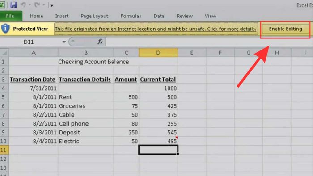Select the Deposit cell
313x176 pixels.
86,132
